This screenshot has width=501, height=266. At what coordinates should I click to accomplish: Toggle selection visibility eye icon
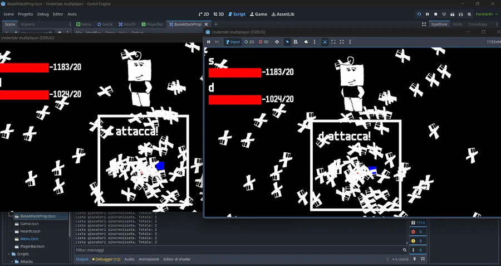277,42
